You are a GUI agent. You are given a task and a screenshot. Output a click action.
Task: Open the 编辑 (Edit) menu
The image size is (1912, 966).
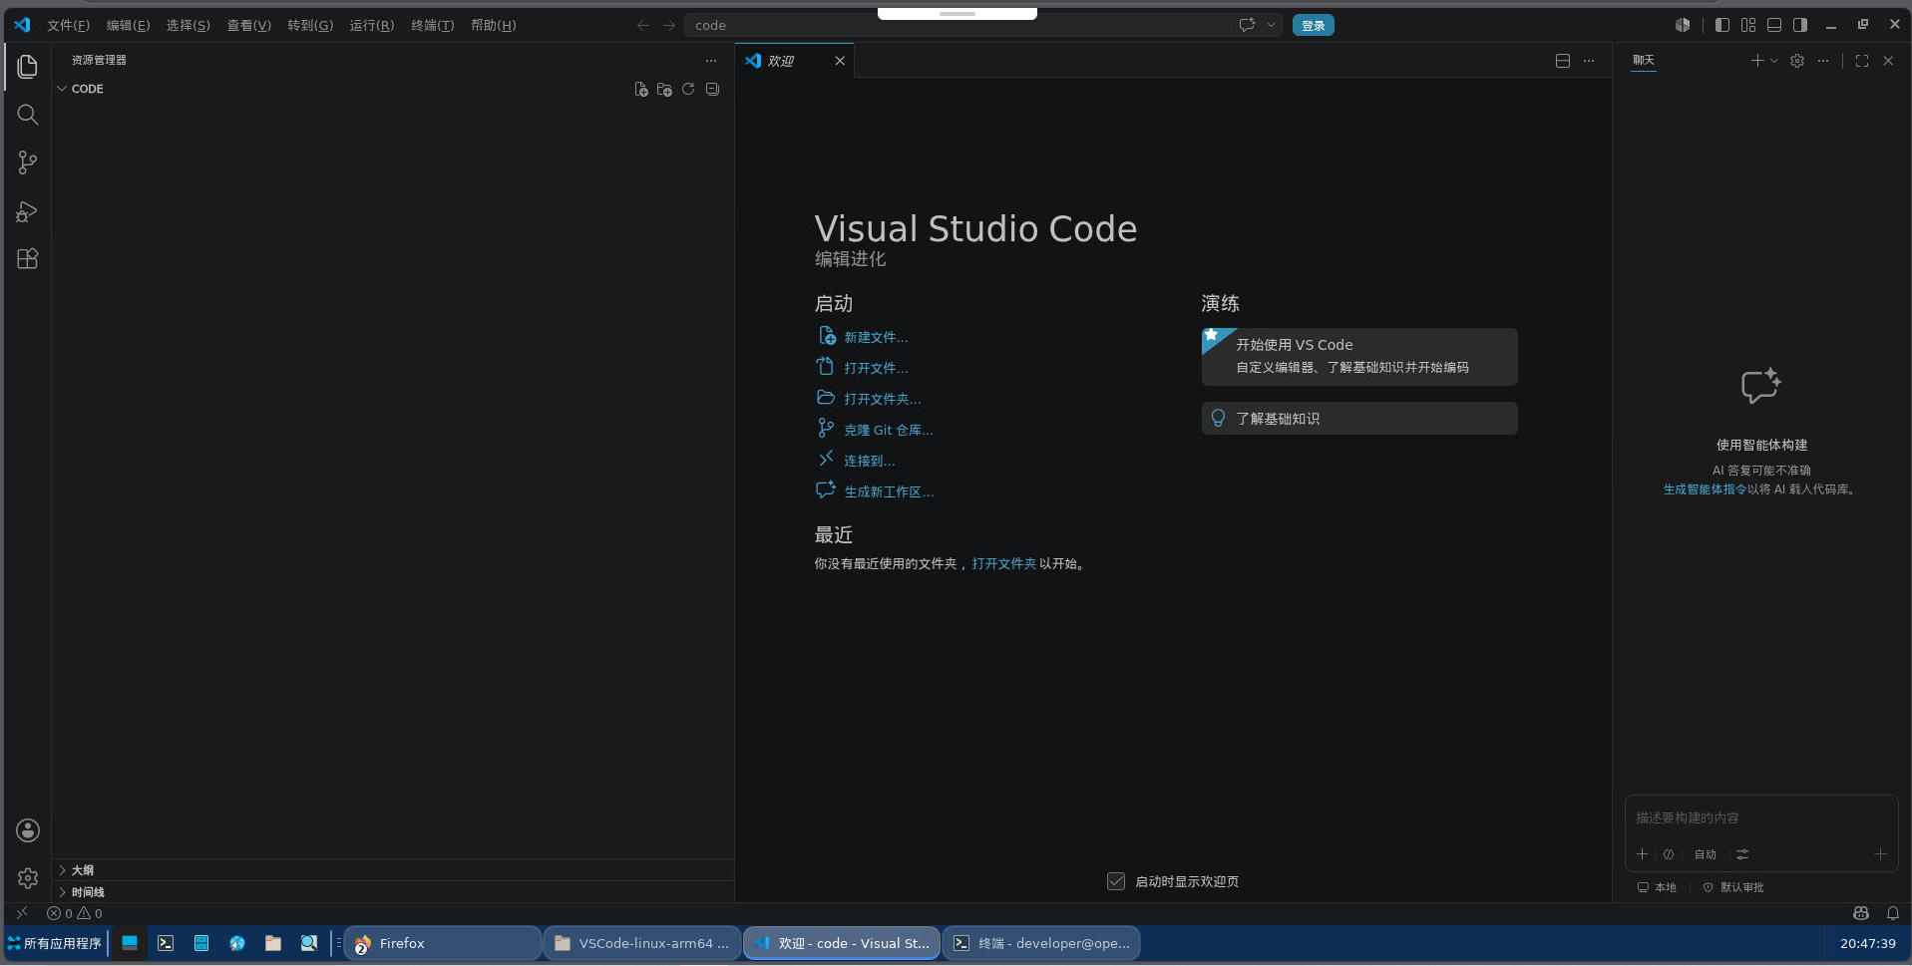(x=128, y=26)
